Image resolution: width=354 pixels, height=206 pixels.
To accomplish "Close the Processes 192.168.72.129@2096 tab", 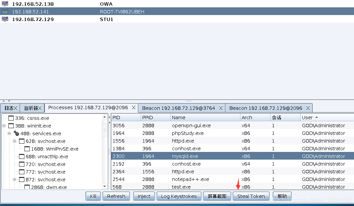I will [134, 108].
